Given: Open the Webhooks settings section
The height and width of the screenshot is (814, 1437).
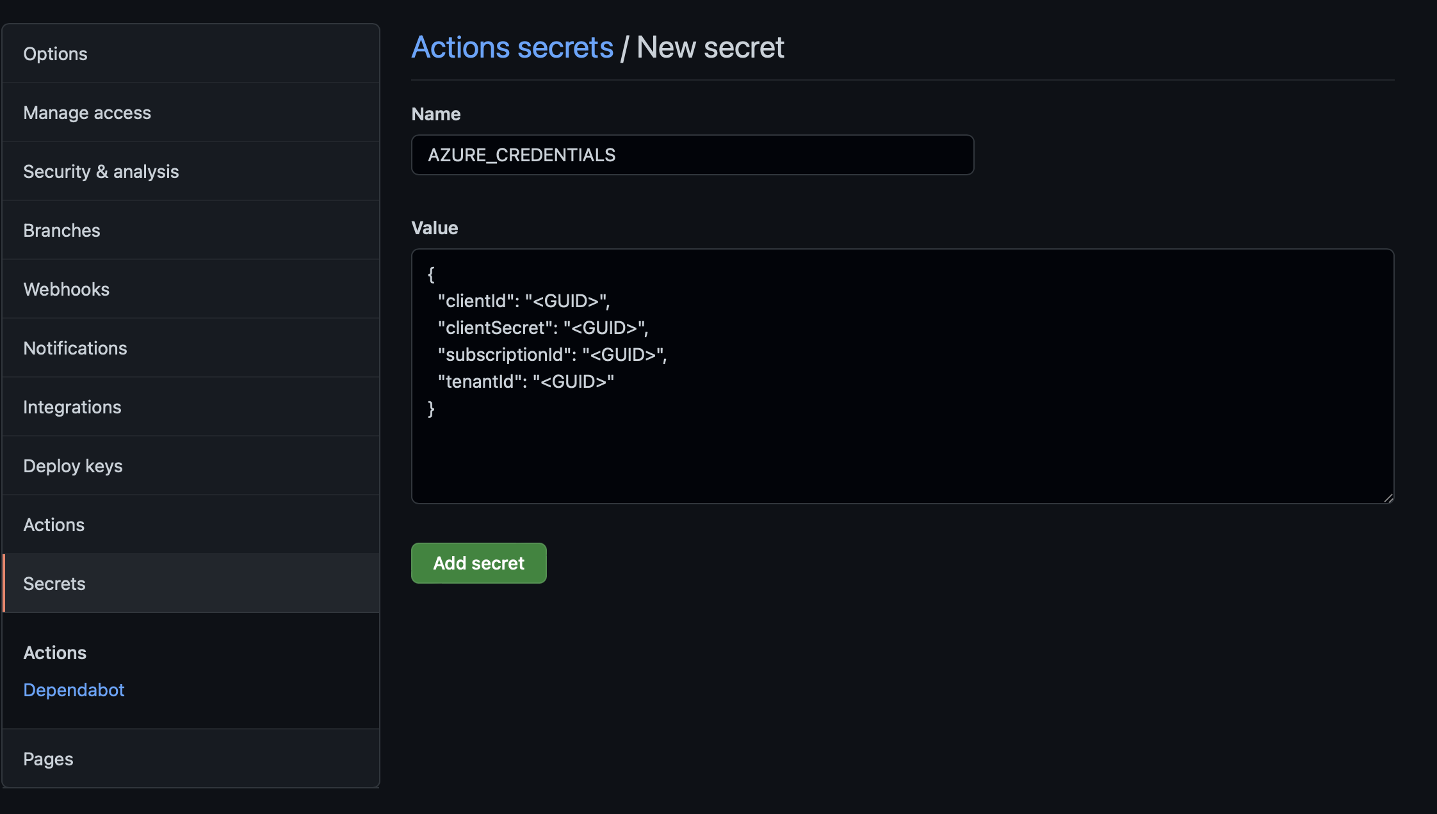Looking at the screenshot, I should pyautogui.click(x=66, y=289).
